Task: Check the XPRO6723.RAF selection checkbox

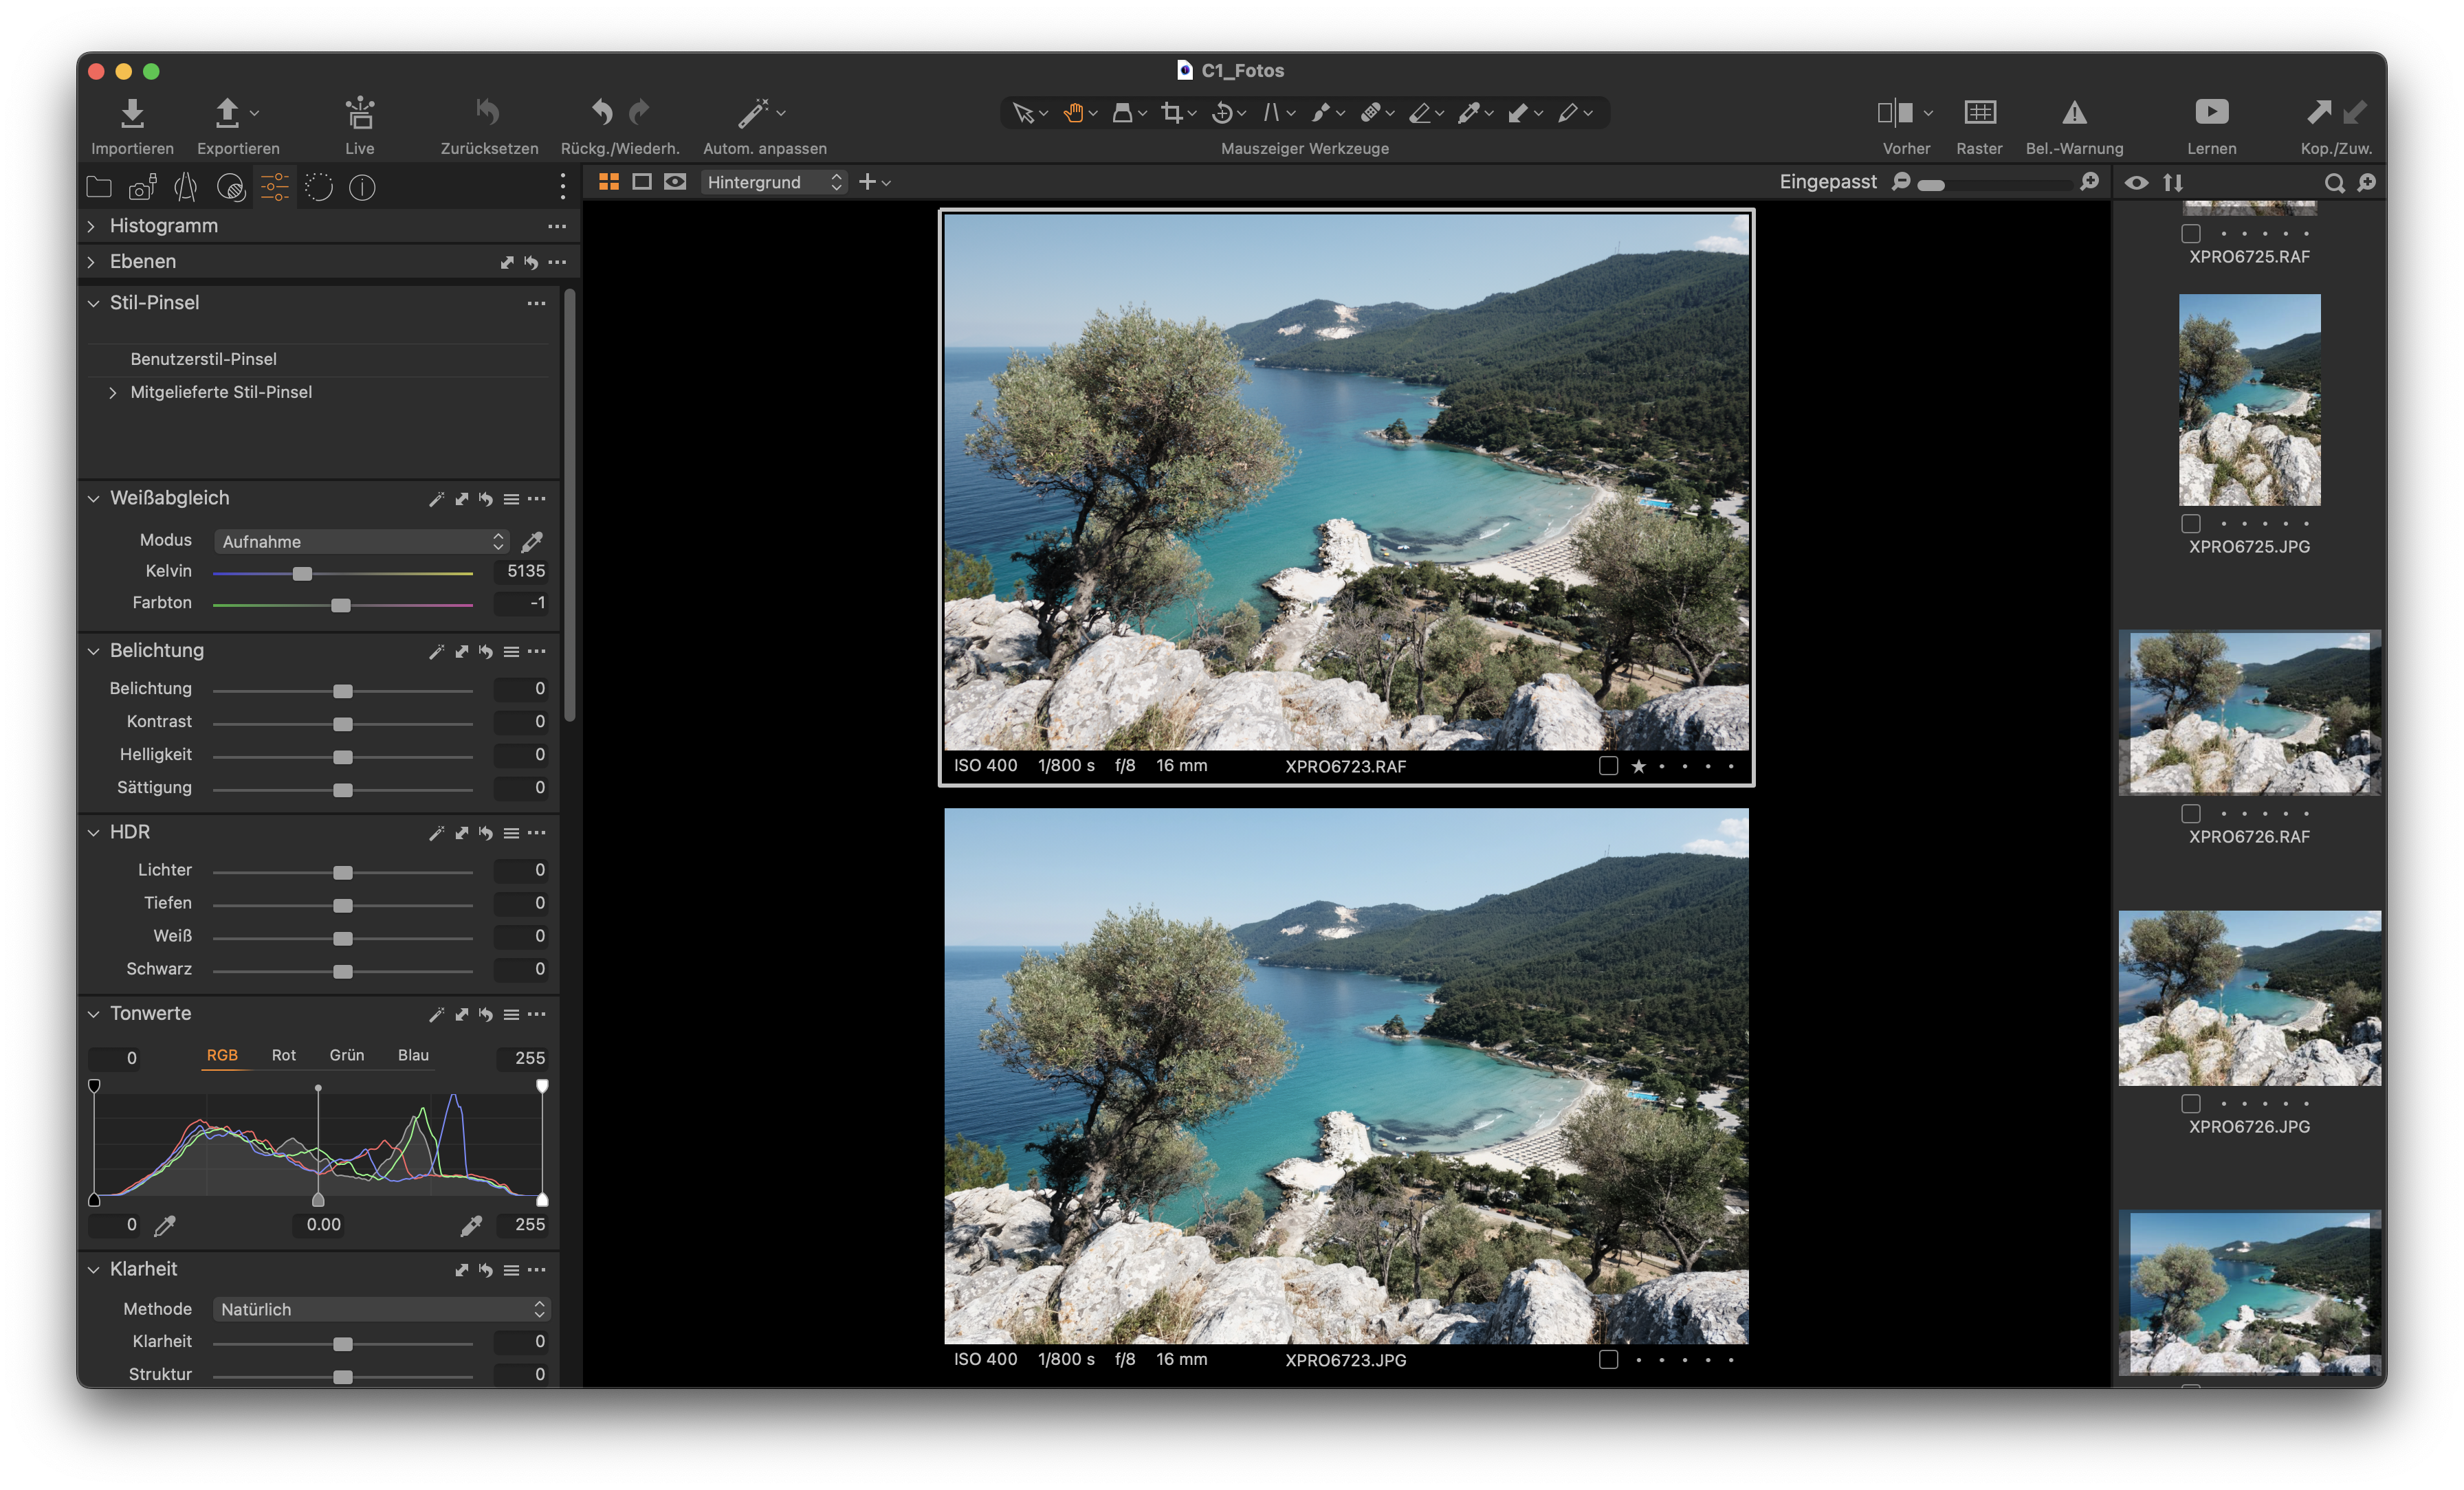Action: pos(1608,766)
